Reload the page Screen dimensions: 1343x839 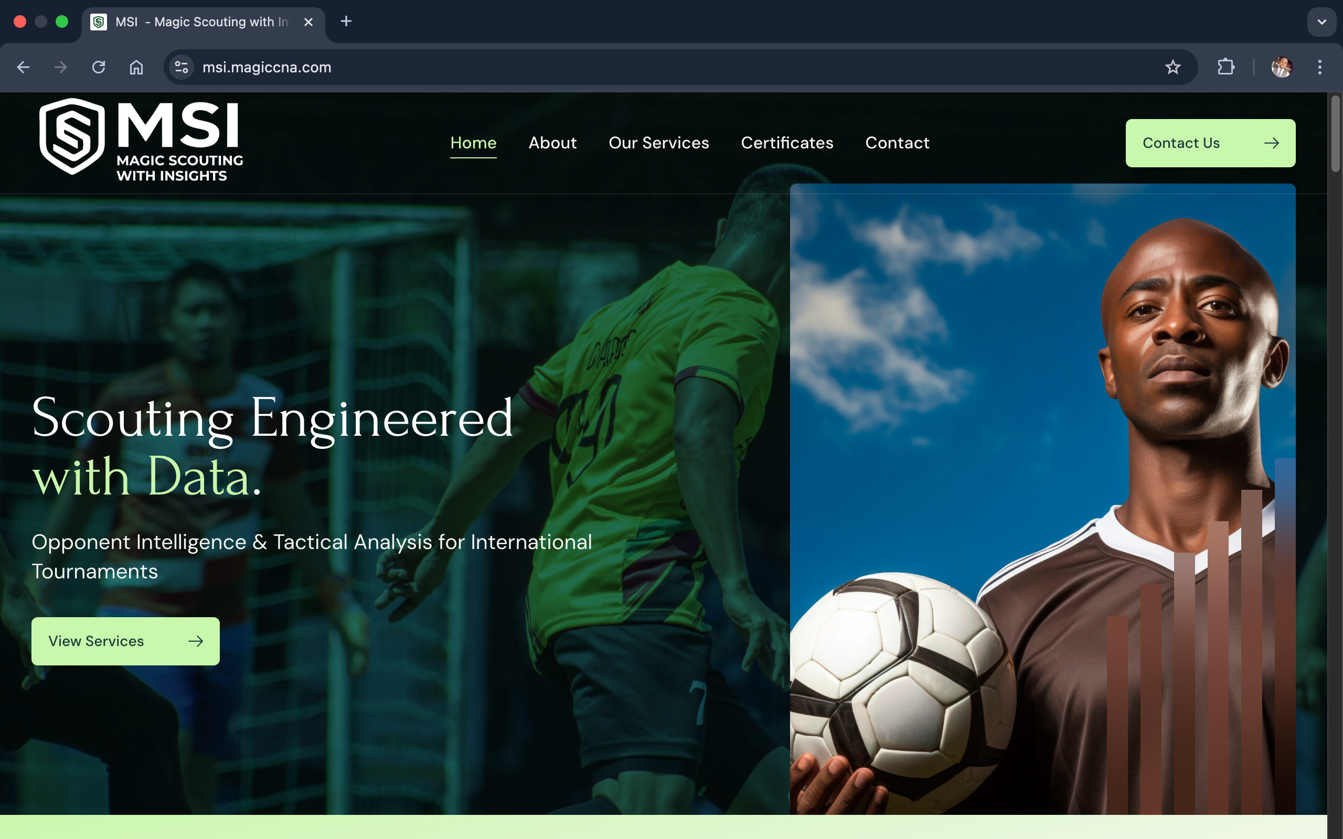click(x=99, y=67)
